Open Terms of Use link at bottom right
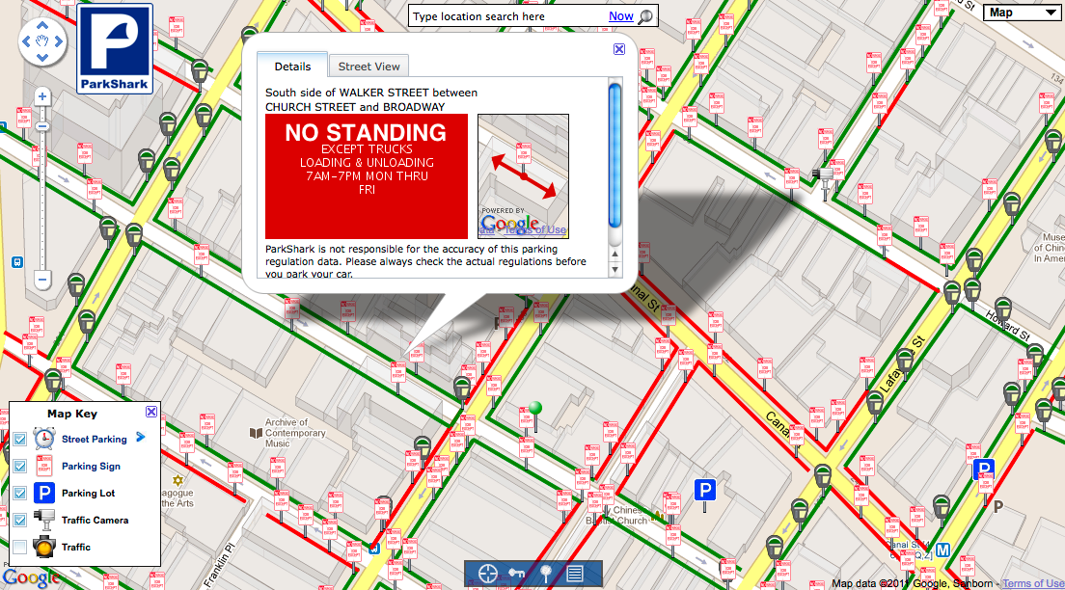 coord(1033,583)
